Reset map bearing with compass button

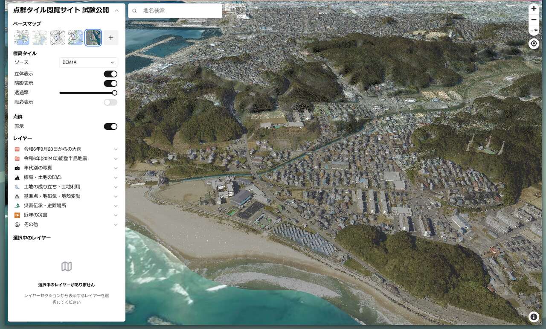click(x=534, y=30)
